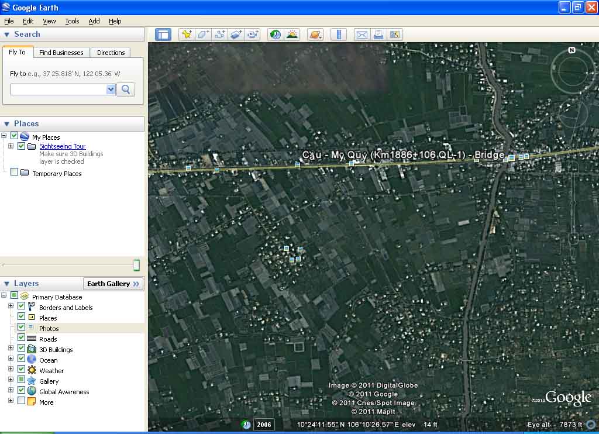The image size is (599, 434).
Task: Open the Sightseeing Tour link
Action: point(62,146)
